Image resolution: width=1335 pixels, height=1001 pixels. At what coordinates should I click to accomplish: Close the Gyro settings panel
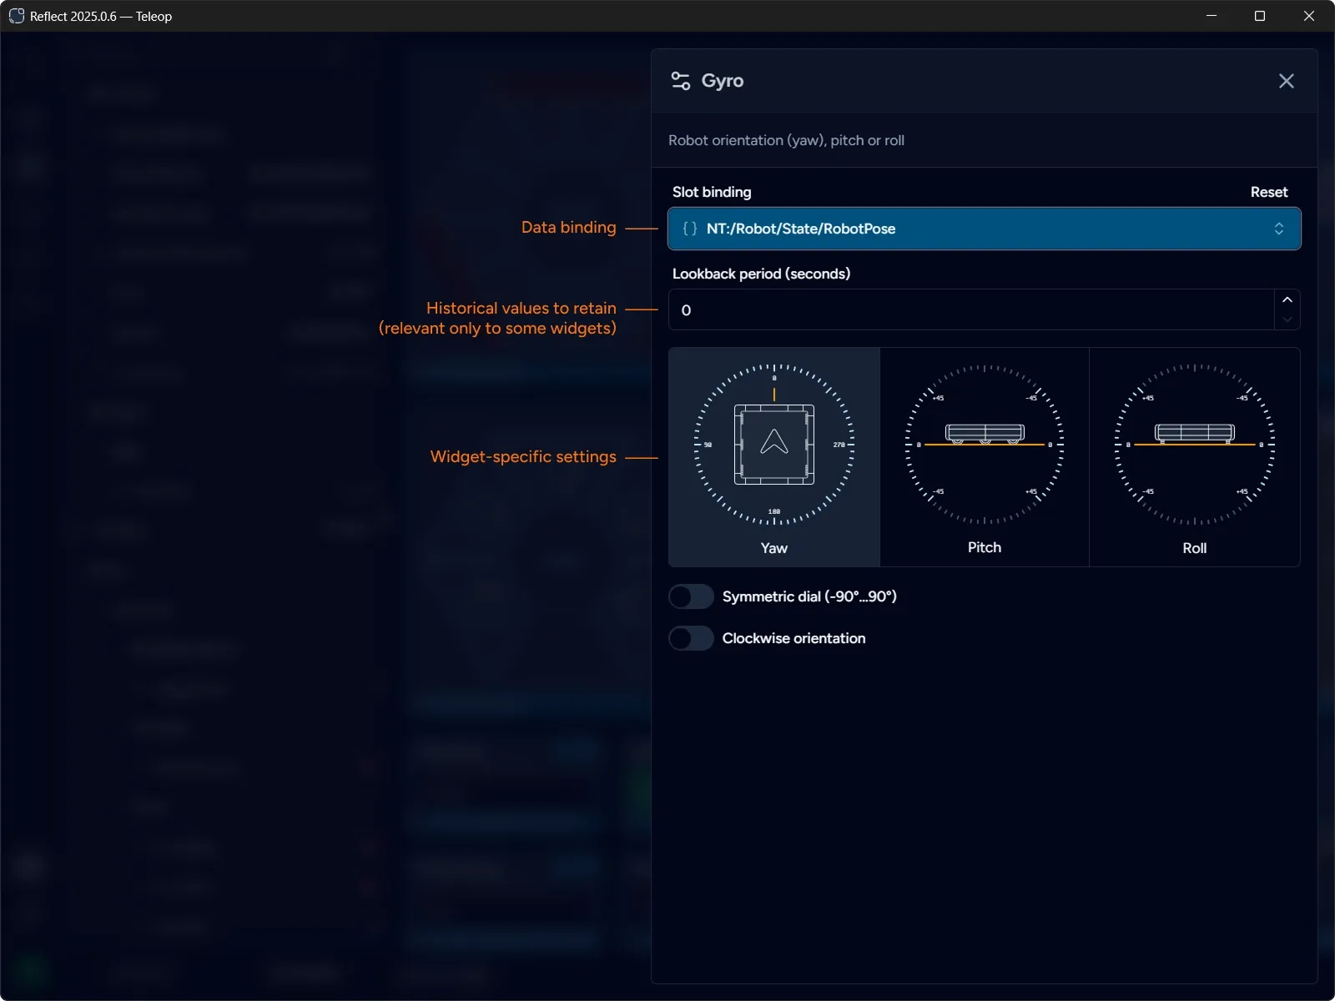click(x=1286, y=80)
